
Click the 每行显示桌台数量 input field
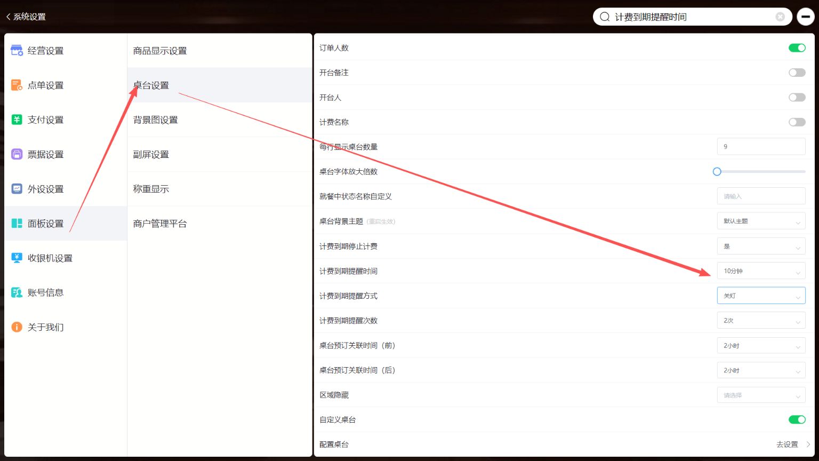click(761, 146)
